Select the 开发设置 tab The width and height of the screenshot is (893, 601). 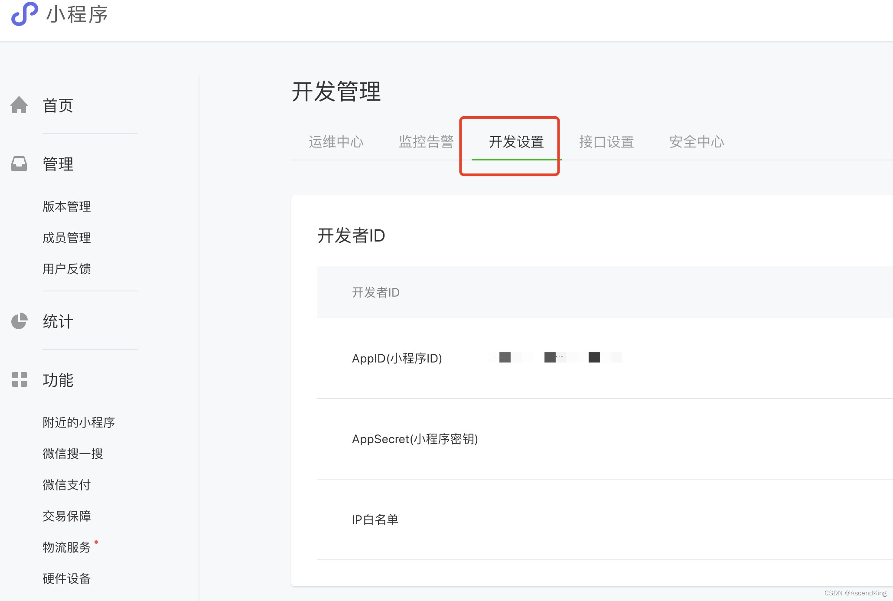516,142
